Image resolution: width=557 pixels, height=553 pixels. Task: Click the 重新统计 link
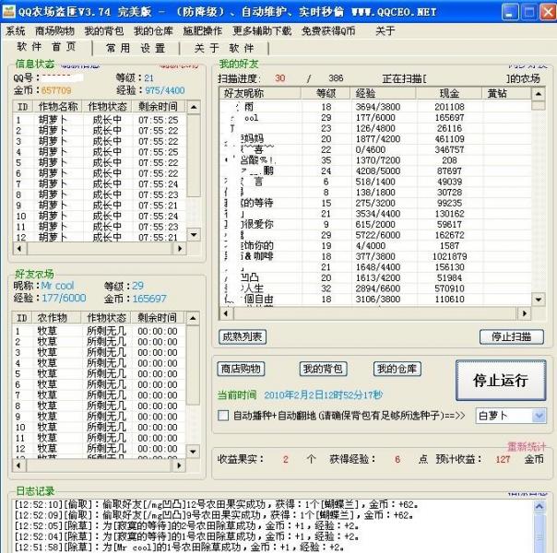pyautogui.click(x=526, y=446)
